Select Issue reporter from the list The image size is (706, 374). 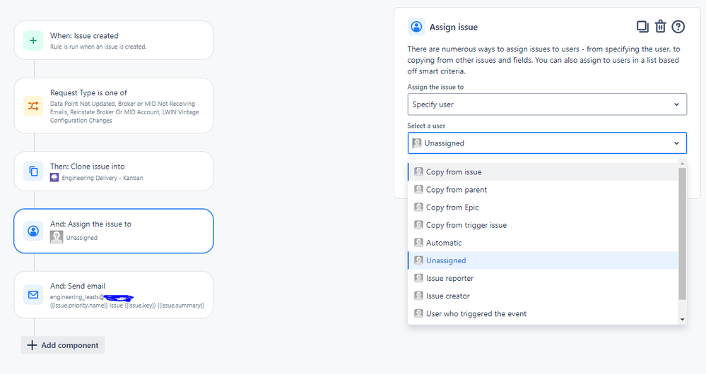543,278
